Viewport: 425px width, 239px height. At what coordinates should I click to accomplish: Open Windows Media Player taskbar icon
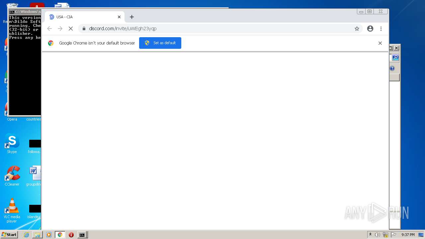(49, 235)
